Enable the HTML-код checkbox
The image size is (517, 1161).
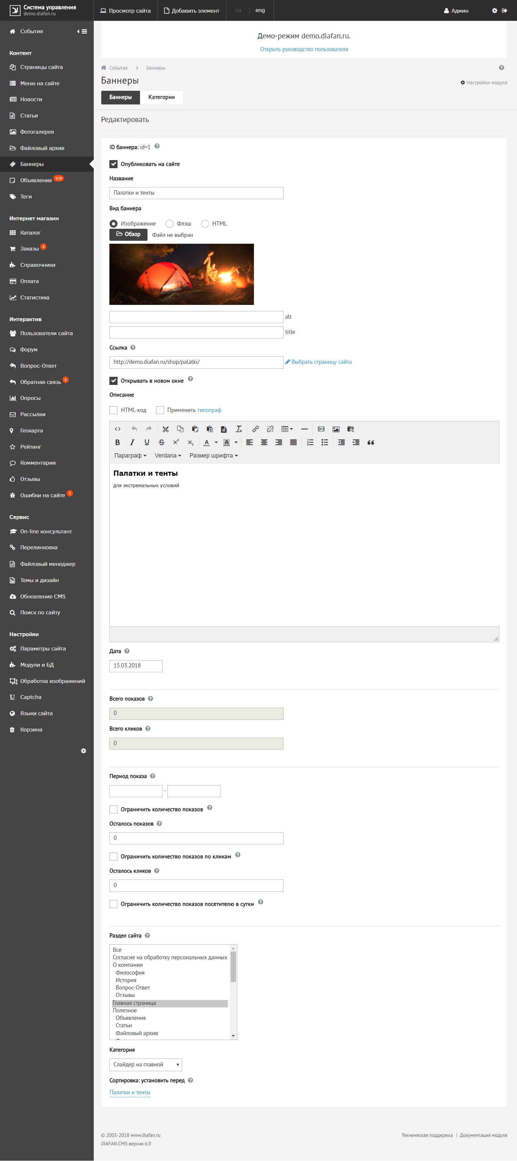point(113,410)
